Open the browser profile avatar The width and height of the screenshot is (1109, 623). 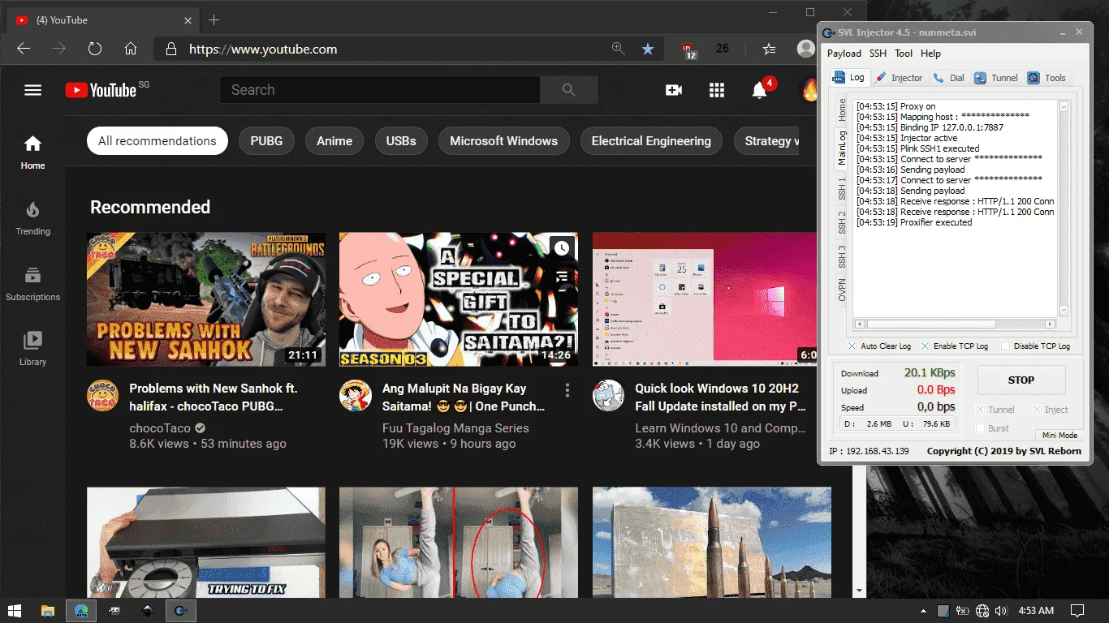point(806,49)
